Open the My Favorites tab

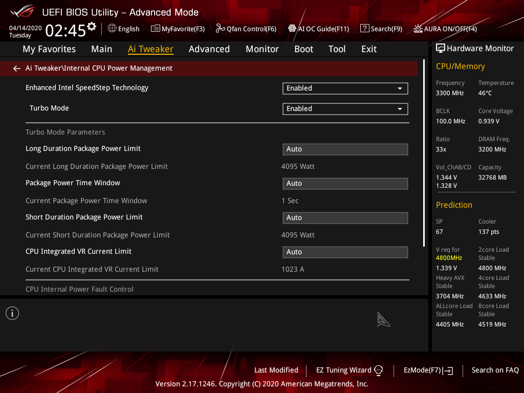click(49, 49)
